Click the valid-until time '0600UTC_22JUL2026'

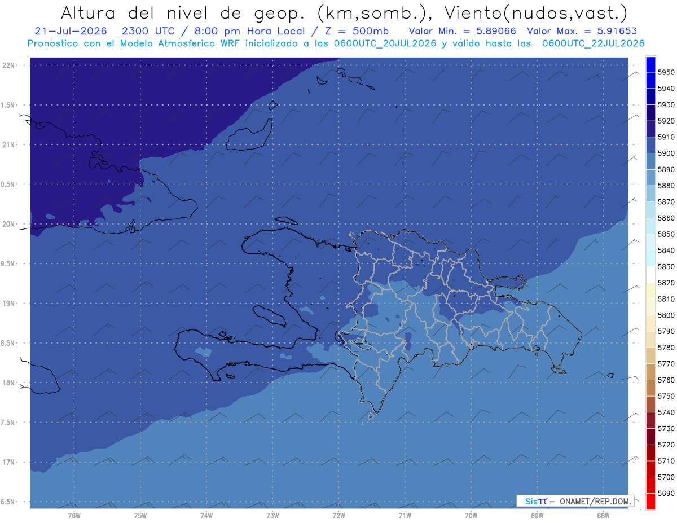click(593, 43)
